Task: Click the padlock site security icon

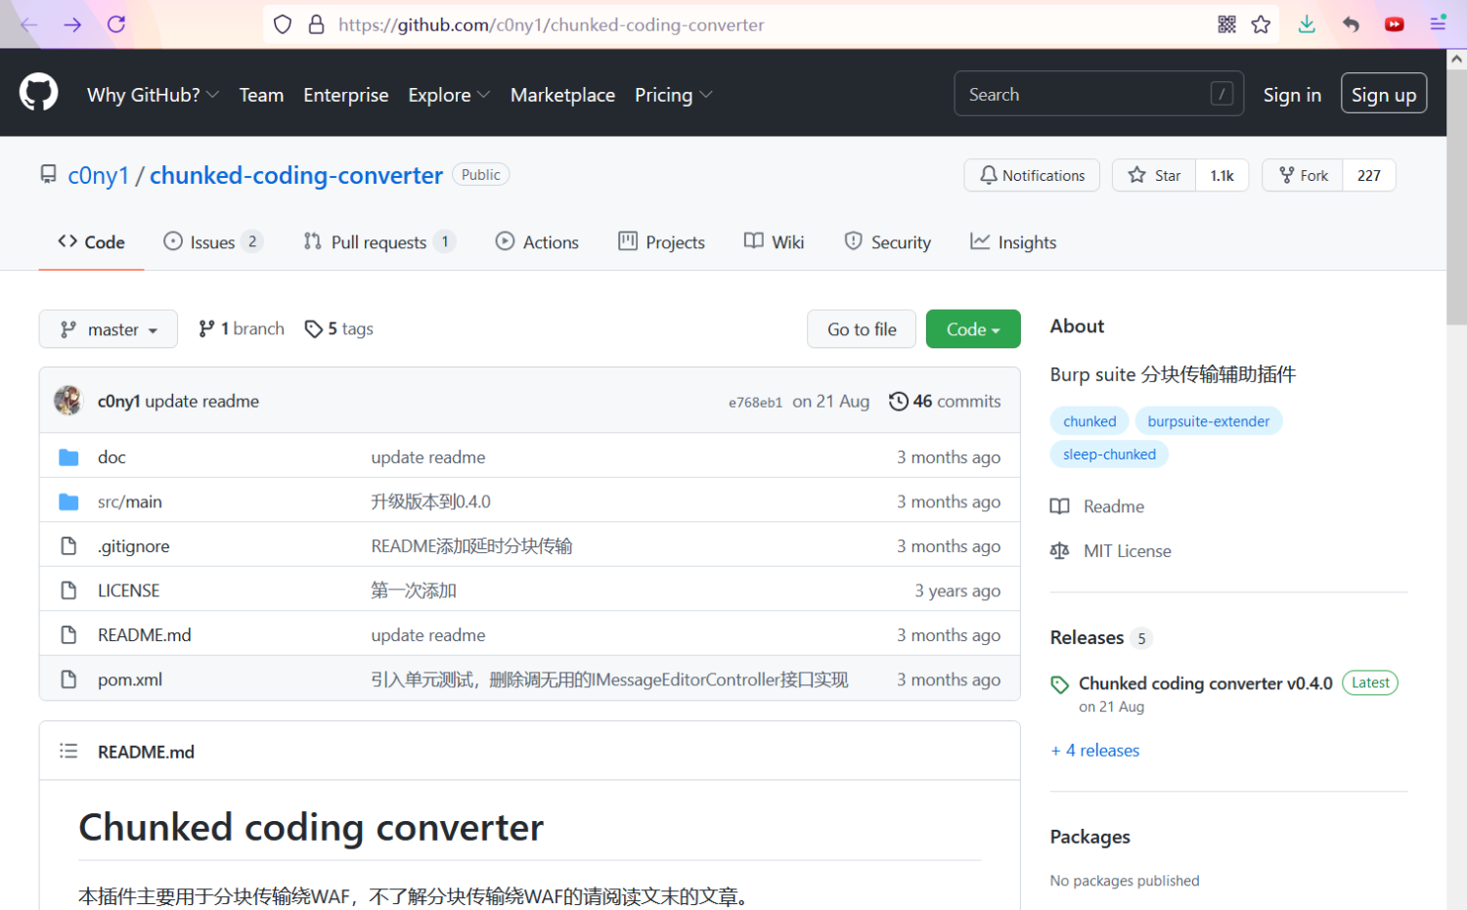Action: pyautogui.click(x=316, y=24)
